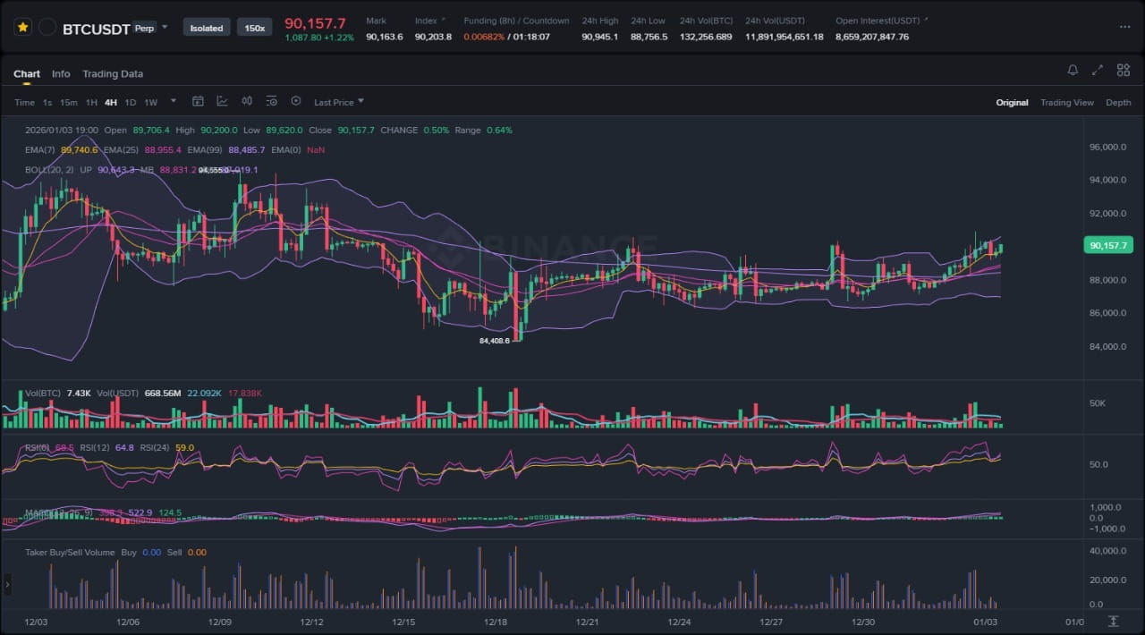Viewport: 1145px width, 635px height.
Task: Select the Time interval option
Action: (x=24, y=102)
